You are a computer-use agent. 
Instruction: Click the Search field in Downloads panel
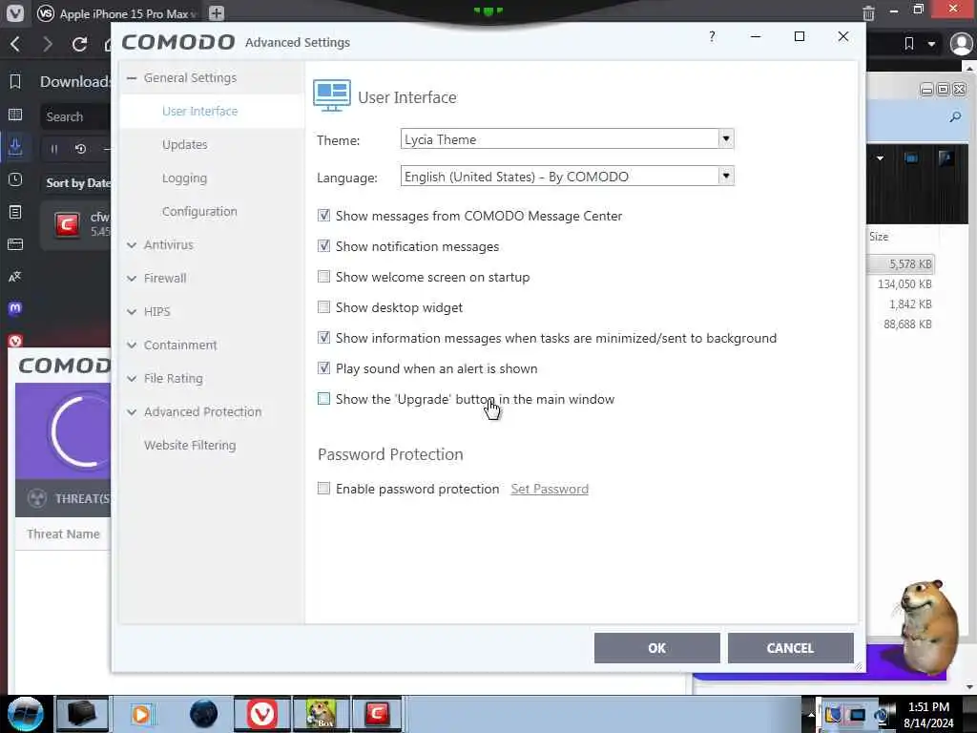tap(76, 116)
